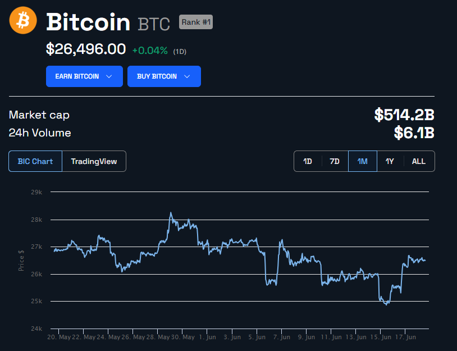457x351 pixels.
Task: Click the chart peak near May 30
Action: pyautogui.click(x=171, y=213)
